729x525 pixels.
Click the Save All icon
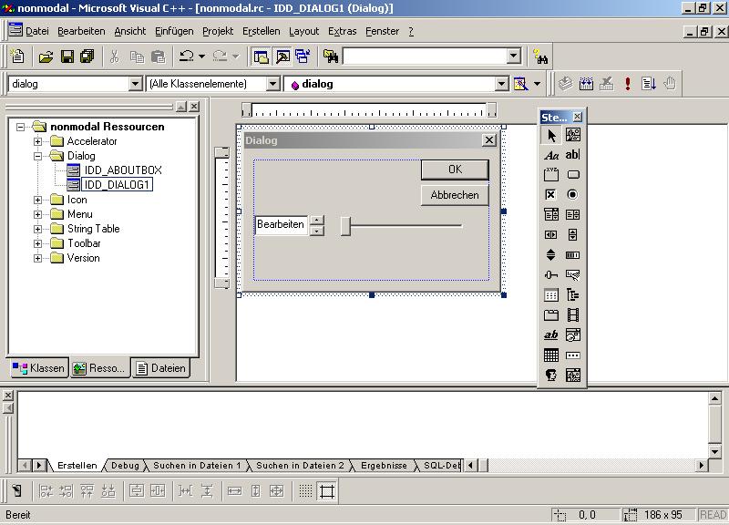(87, 57)
